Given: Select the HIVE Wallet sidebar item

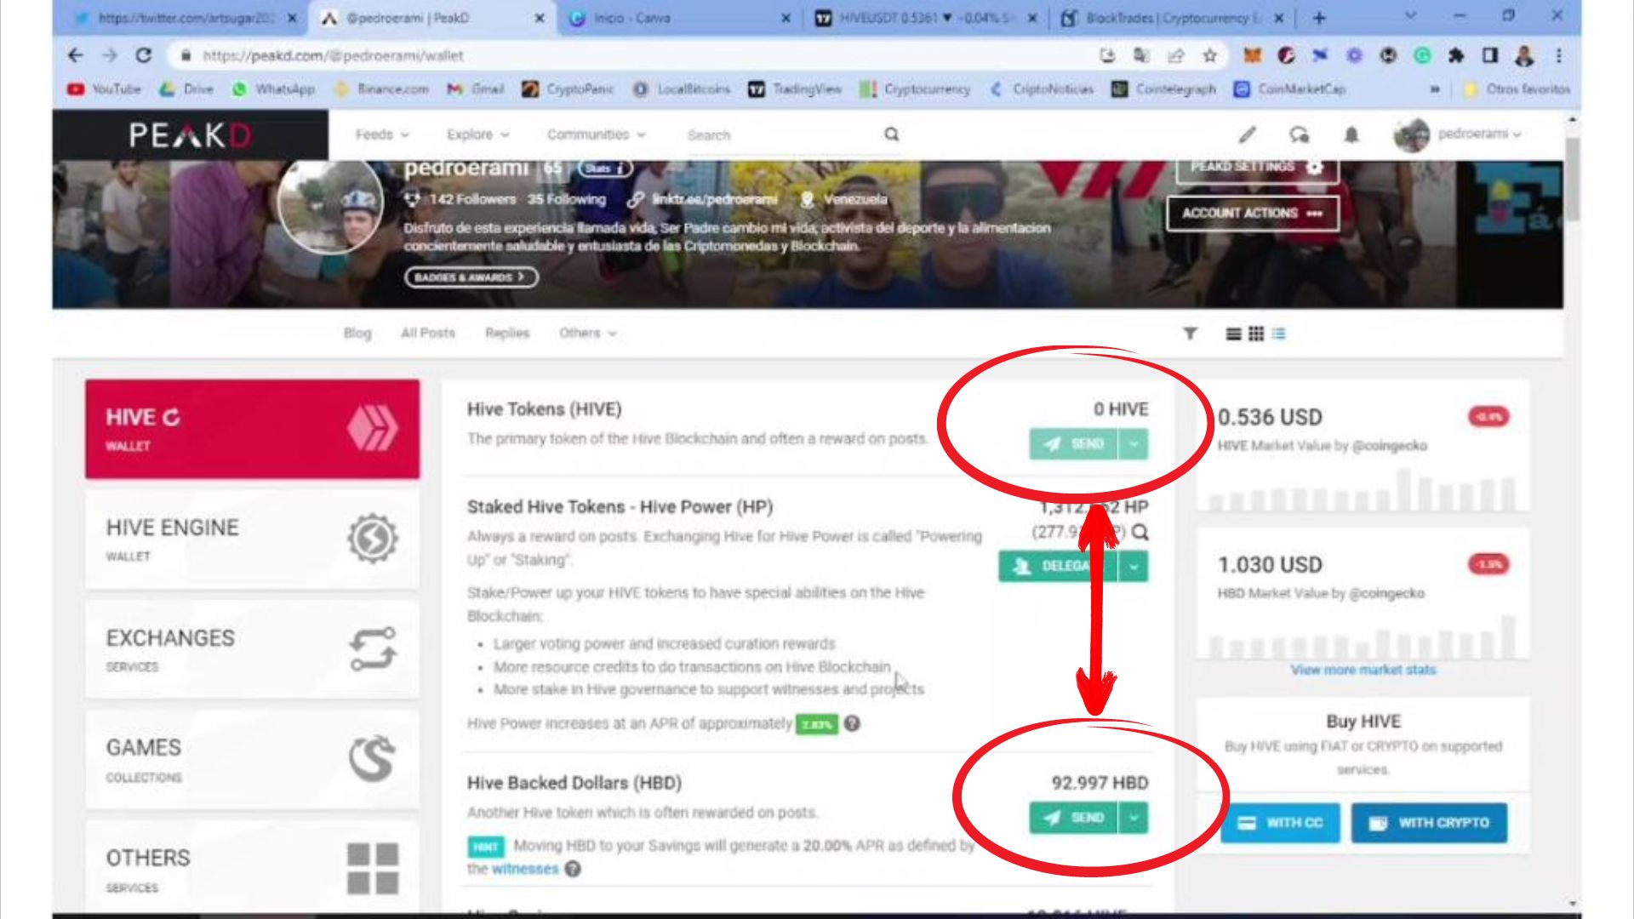Looking at the screenshot, I should pyautogui.click(x=252, y=429).
